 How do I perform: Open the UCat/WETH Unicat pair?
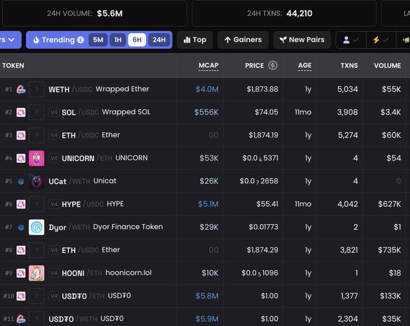point(204,181)
